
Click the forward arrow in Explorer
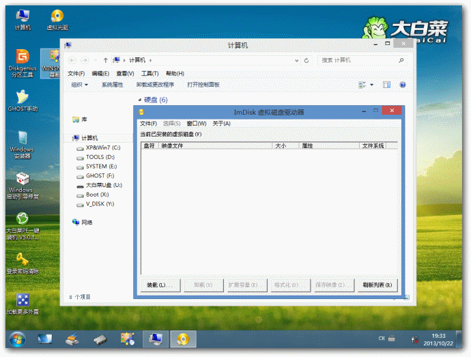(x=85, y=60)
